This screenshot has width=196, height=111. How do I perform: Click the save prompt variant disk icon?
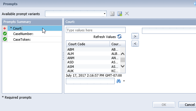pyautogui.click(x=112, y=14)
